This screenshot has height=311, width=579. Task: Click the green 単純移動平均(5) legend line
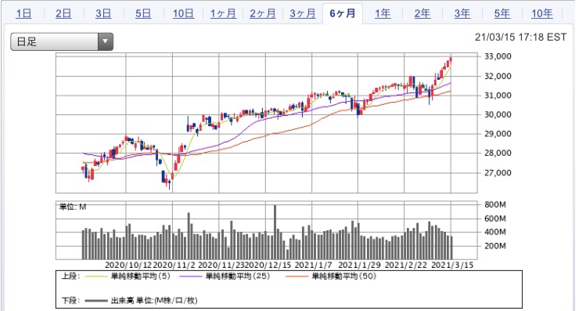click(x=96, y=277)
